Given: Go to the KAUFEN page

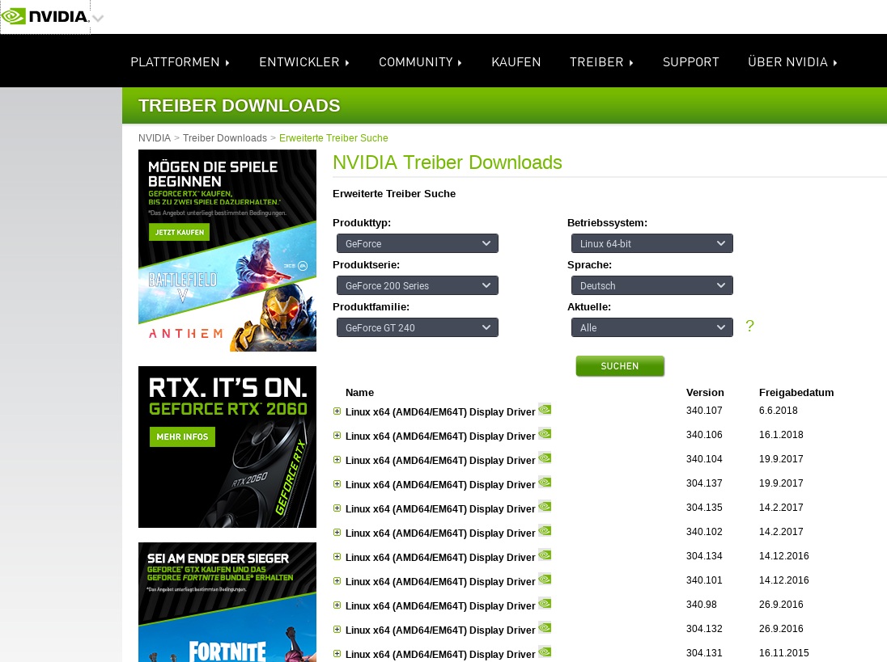Looking at the screenshot, I should pos(516,62).
